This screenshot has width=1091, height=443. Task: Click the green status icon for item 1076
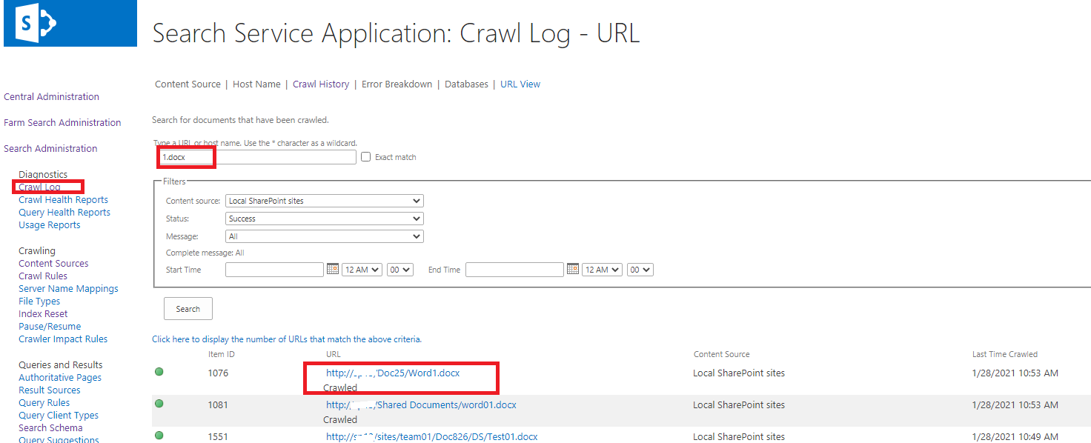(159, 372)
